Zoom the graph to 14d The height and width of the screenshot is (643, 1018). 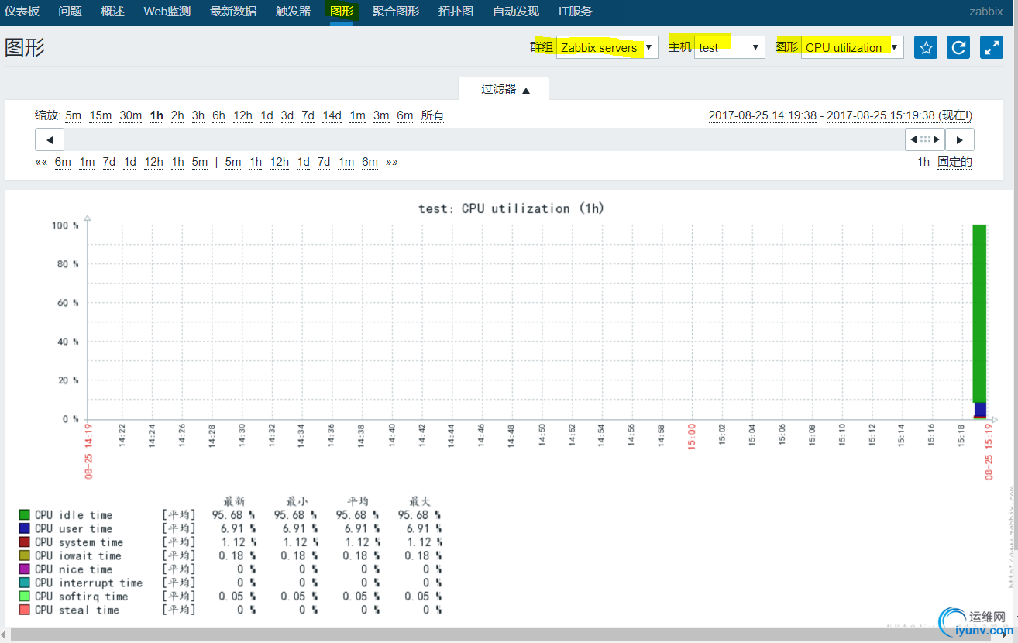click(x=332, y=115)
